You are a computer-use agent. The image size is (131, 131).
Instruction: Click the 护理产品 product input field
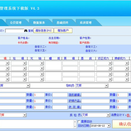[95, 101]
